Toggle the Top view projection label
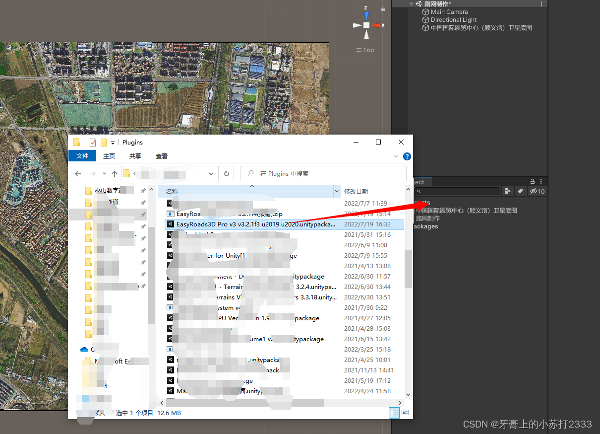 (365, 50)
